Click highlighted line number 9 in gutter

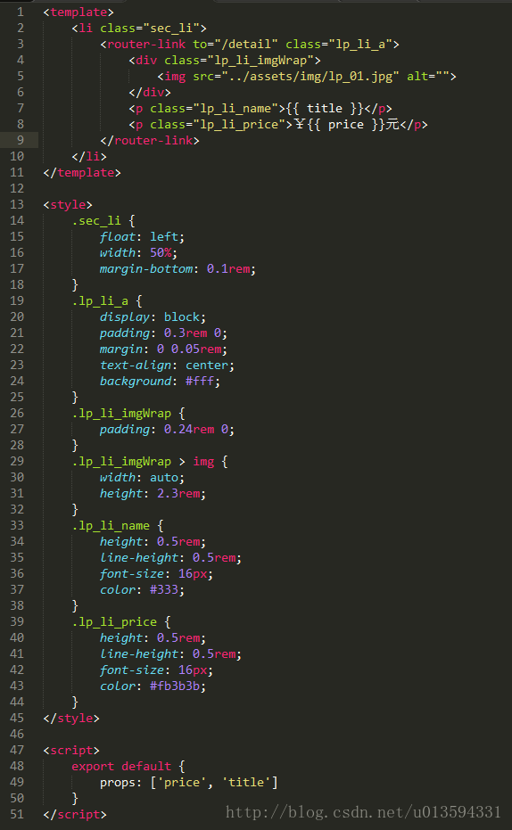[21, 140]
